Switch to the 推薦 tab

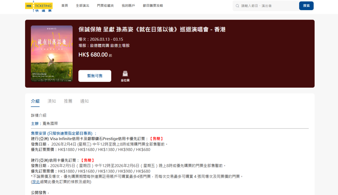(68, 101)
